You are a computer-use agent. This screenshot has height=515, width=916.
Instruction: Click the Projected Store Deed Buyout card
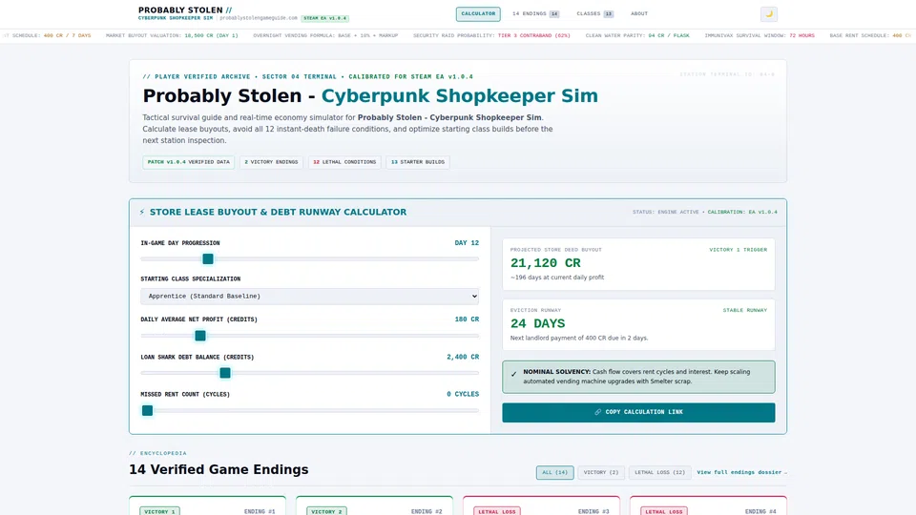(x=638, y=264)
